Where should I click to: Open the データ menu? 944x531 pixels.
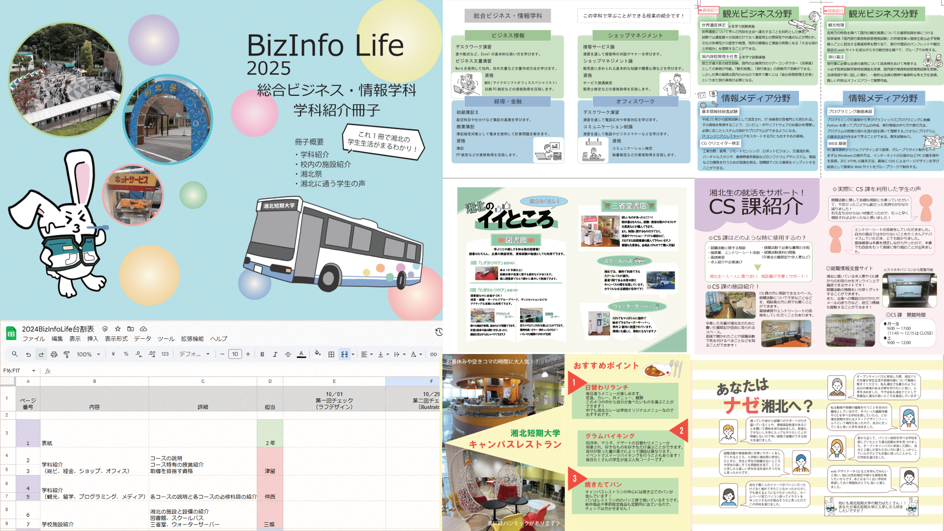pos(143,339)
